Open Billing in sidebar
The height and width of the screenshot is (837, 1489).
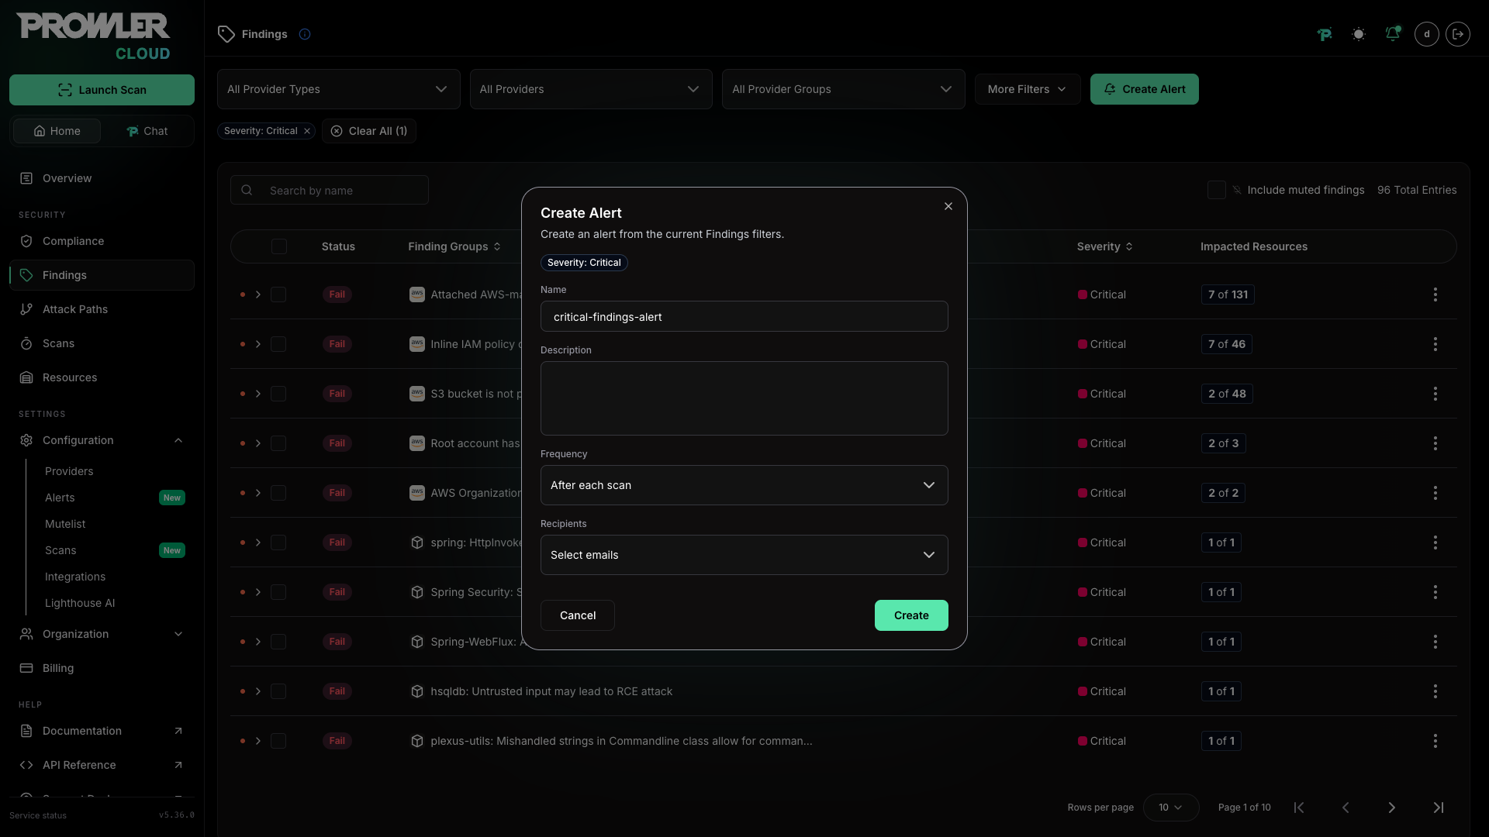click(102, 668)
